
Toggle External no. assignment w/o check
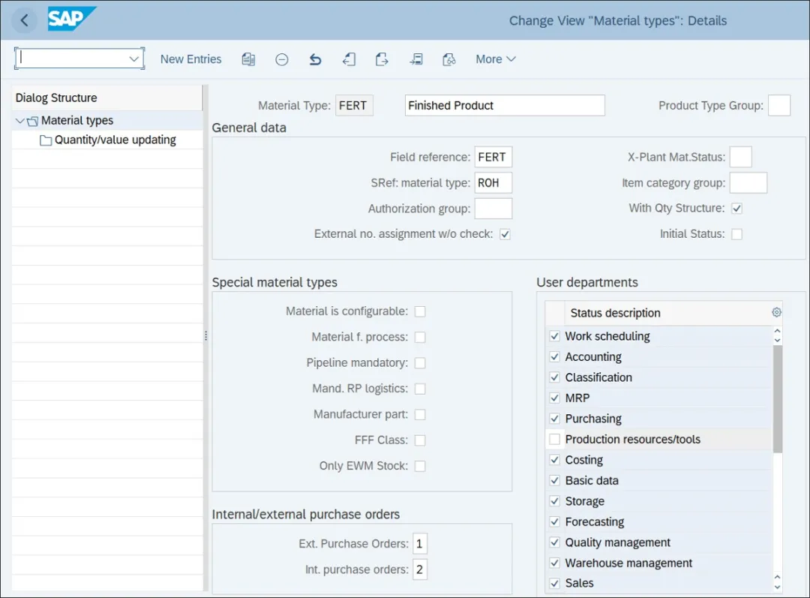click(505, 234)
